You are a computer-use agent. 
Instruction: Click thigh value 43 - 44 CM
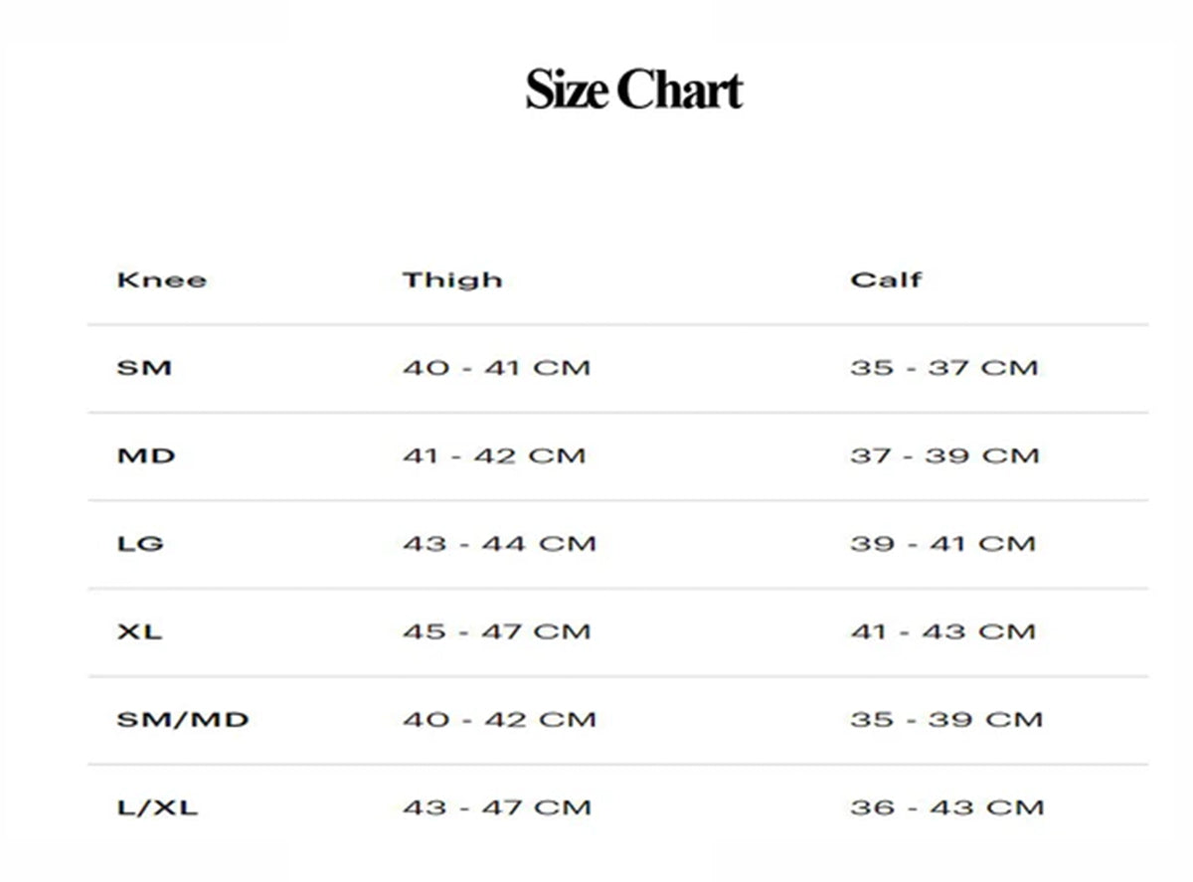click(498, 543)
